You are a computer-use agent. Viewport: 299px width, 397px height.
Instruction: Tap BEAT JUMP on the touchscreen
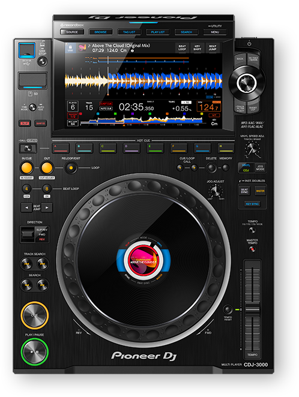(213, 47)
